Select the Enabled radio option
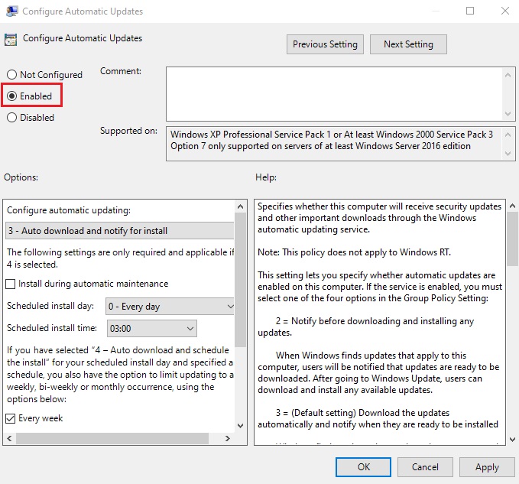The image size is (519, 484). coord(11,96)
